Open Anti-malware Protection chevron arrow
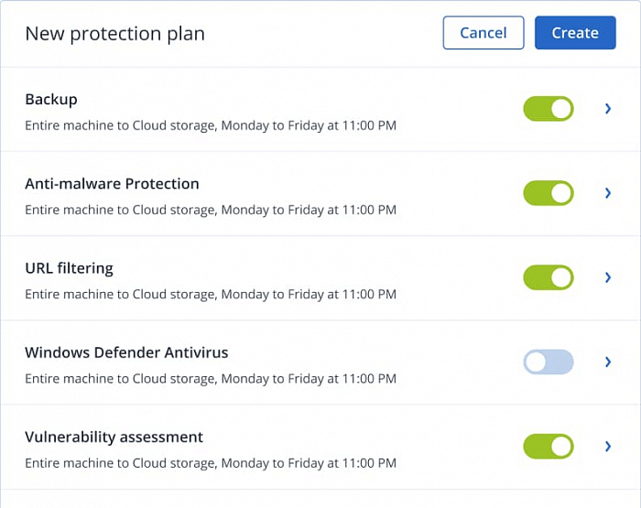The width and height of the screenshot is (641, 508). pos(608,193)
